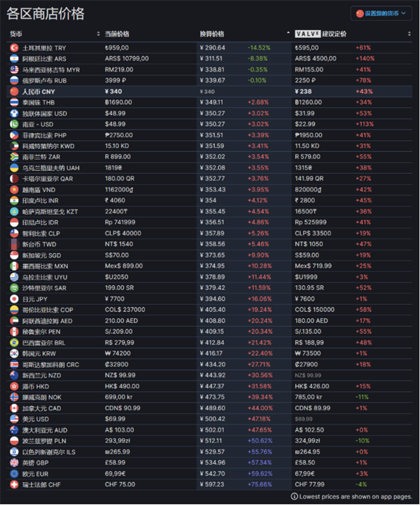This screenshot has height=506, width=420.
Task: Click the Brazil flag icon for BRL
Action: click(x=14, y=343)
